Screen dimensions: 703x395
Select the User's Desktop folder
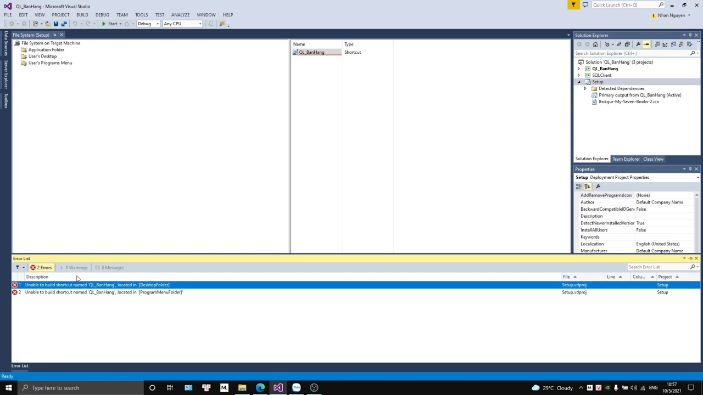(42, 56)
